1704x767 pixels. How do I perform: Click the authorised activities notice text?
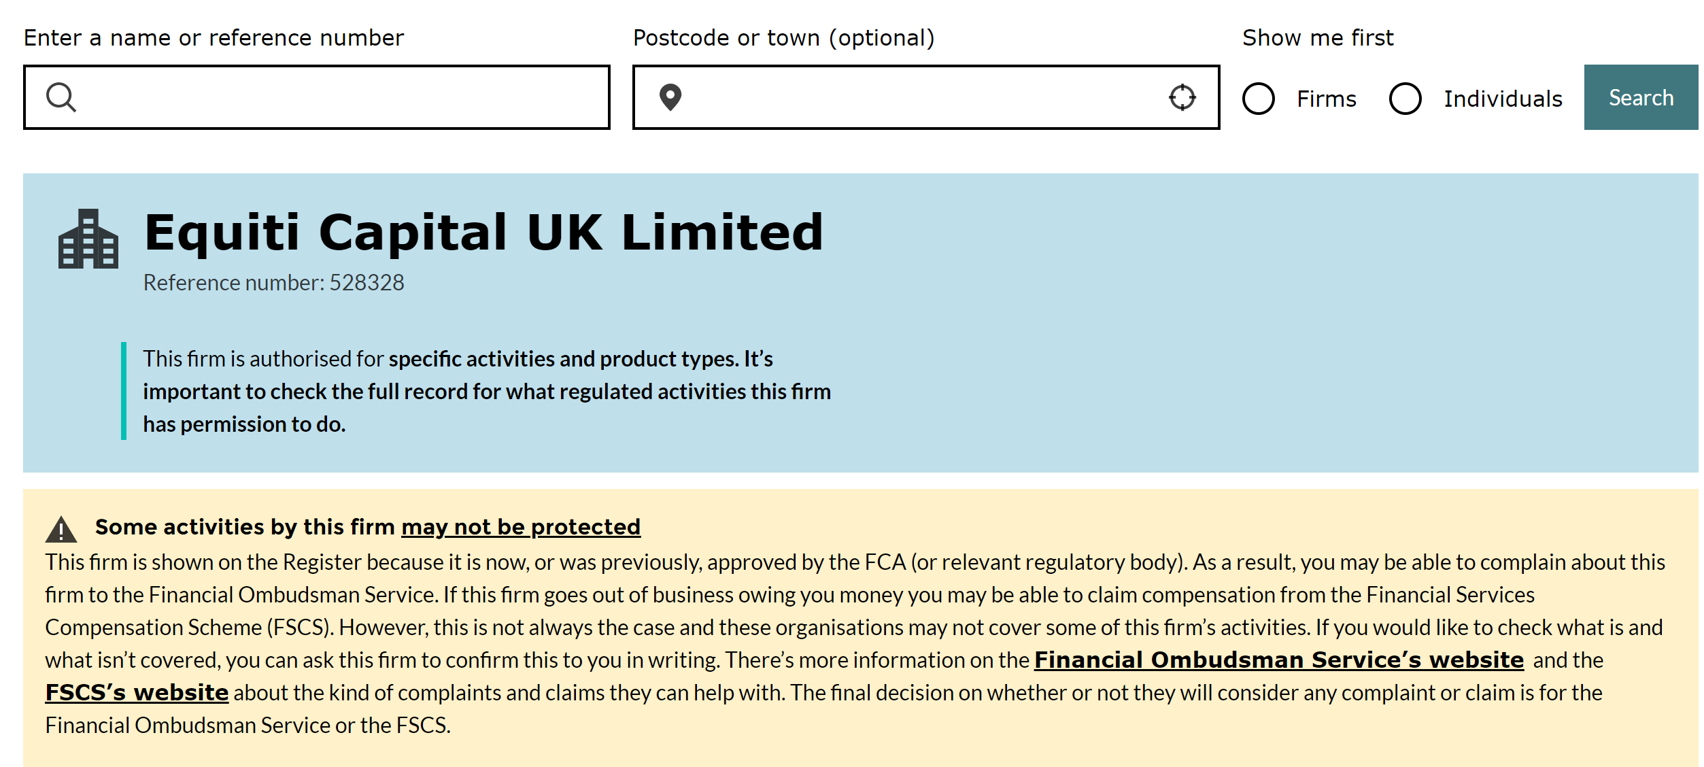click(487, 392)
